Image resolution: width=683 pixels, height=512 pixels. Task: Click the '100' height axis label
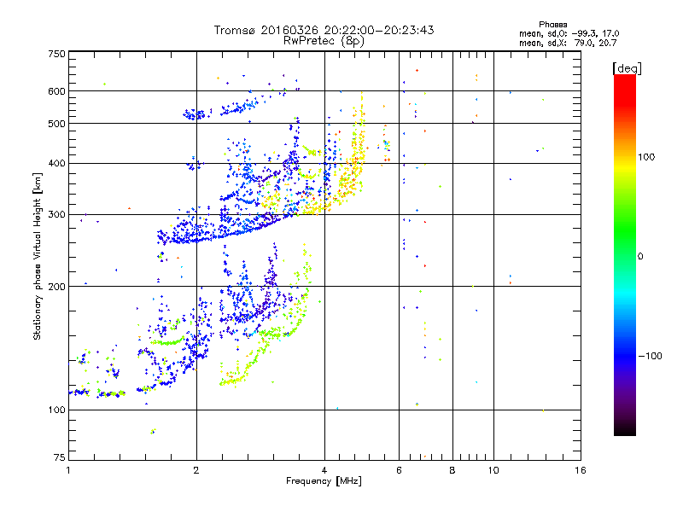click(x=56, y=410)
